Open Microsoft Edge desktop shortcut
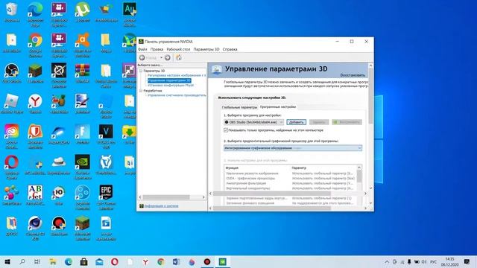Screen dimensions: 477x268 coord(35,15)
